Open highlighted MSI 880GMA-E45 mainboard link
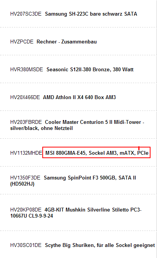This screenshot has height=258, width=157. click(x=97, y=153)
